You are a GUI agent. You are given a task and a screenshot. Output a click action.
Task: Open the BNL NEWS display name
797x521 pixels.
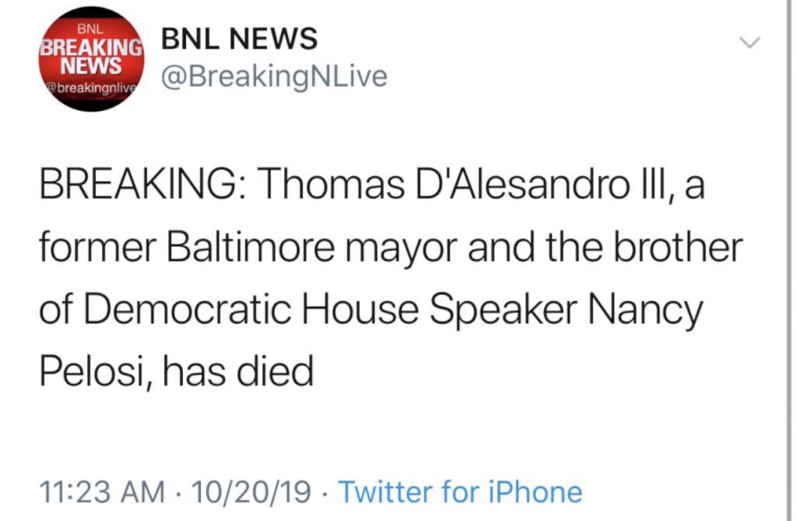tap(239, 39)
